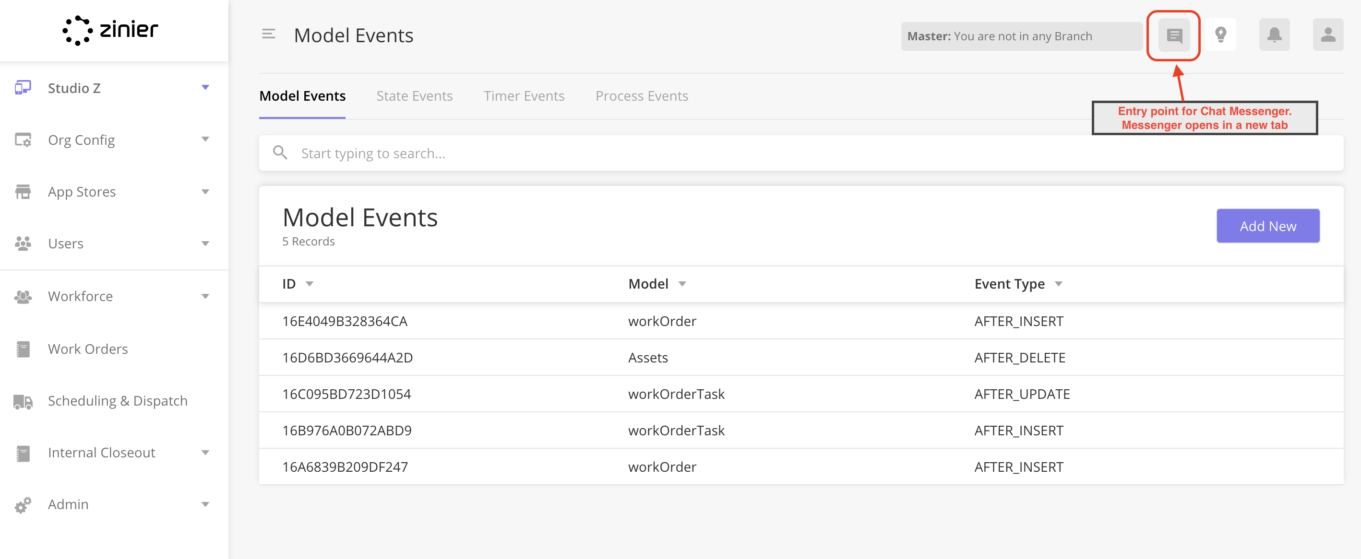Viewport: 1361px width, 559px height.
Task: Click the Work Orders sidebar icon
Action: point(23,349)
